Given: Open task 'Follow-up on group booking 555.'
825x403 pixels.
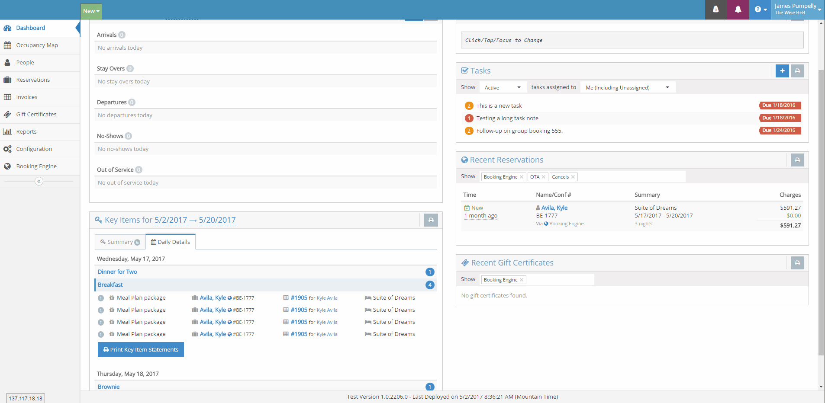Looking at the screenshot, I should point(519,131).
